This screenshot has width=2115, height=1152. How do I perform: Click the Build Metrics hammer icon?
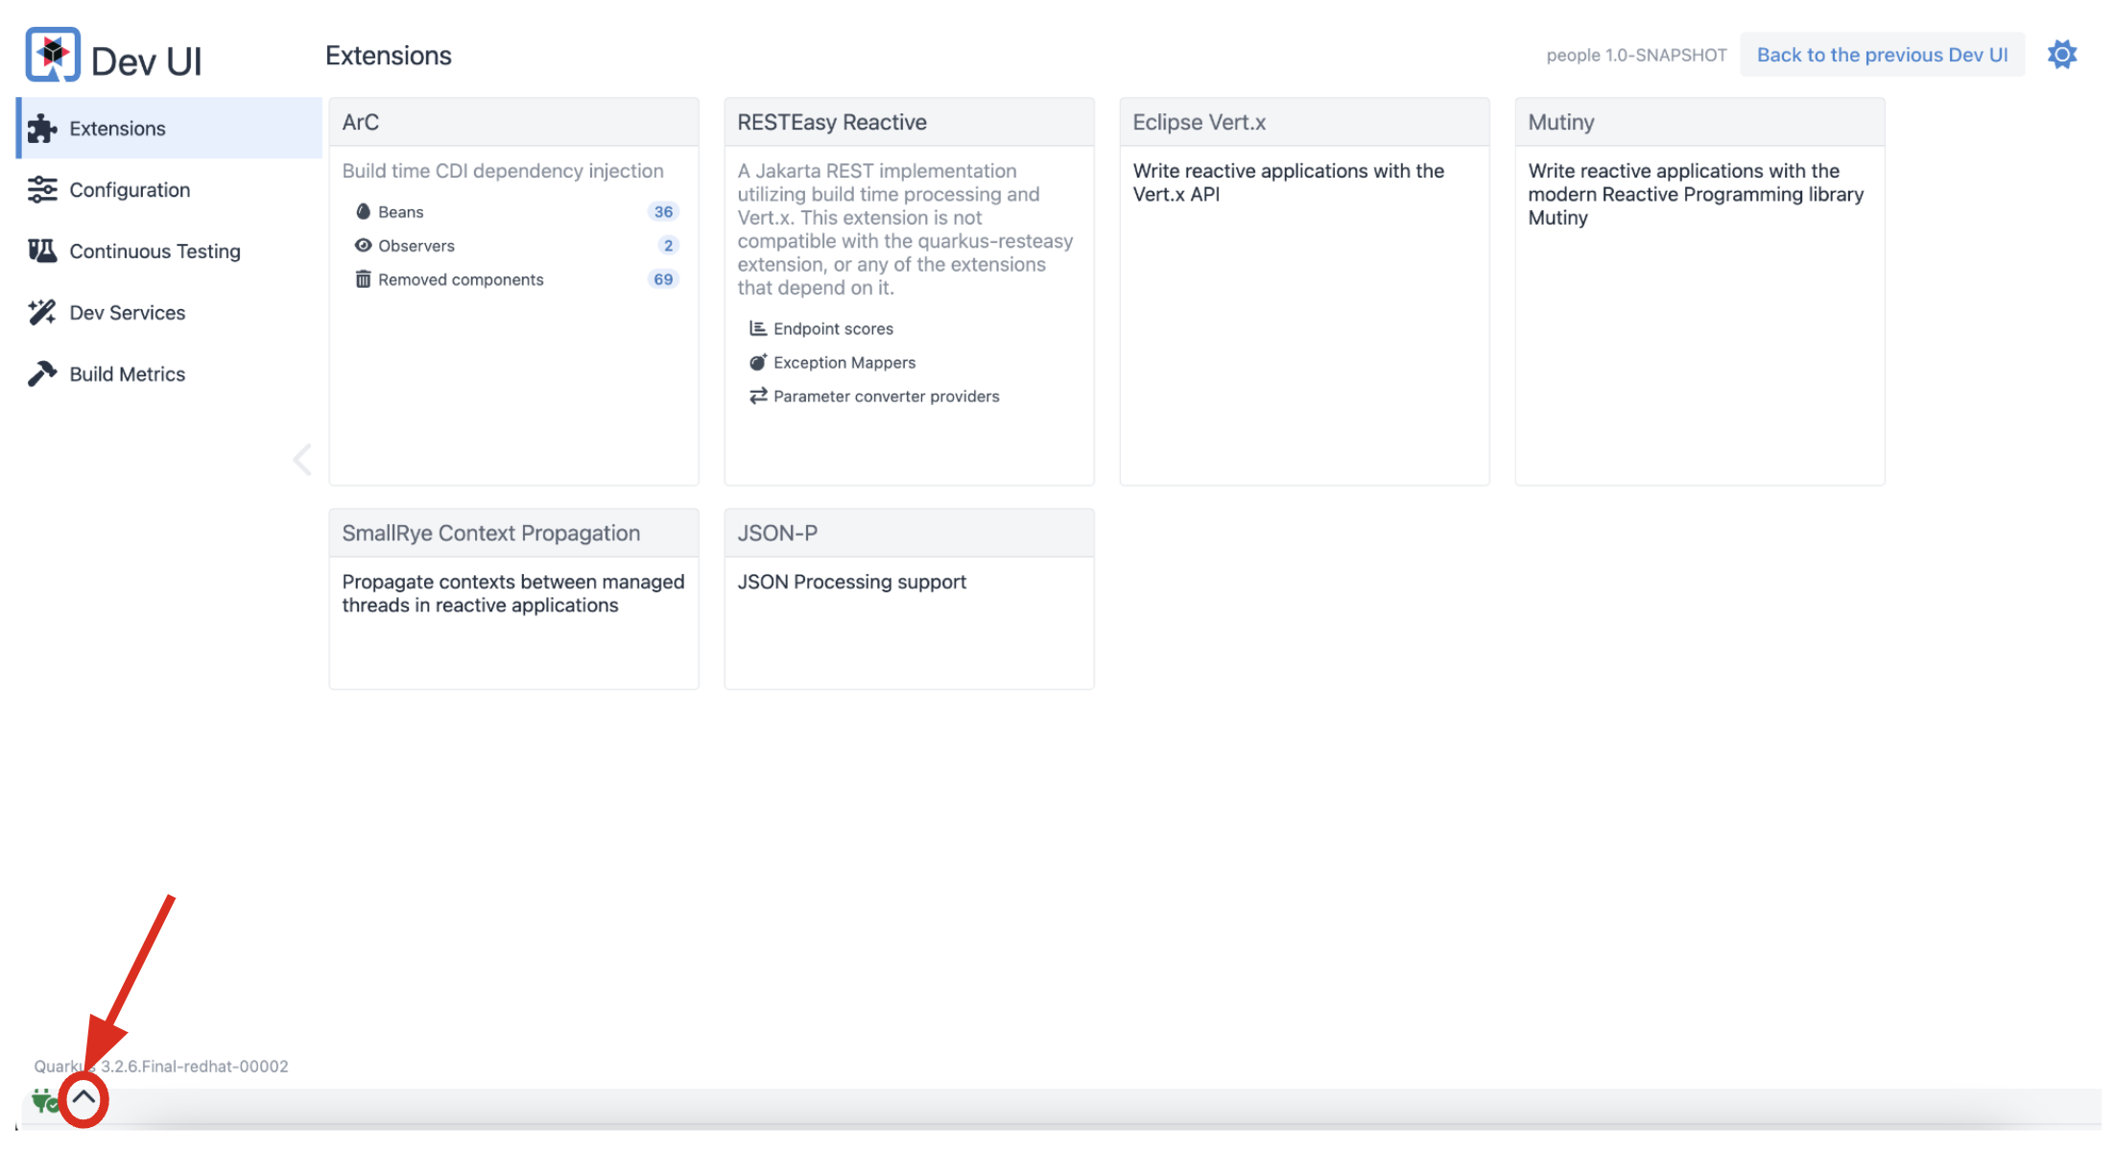(42, 374)
